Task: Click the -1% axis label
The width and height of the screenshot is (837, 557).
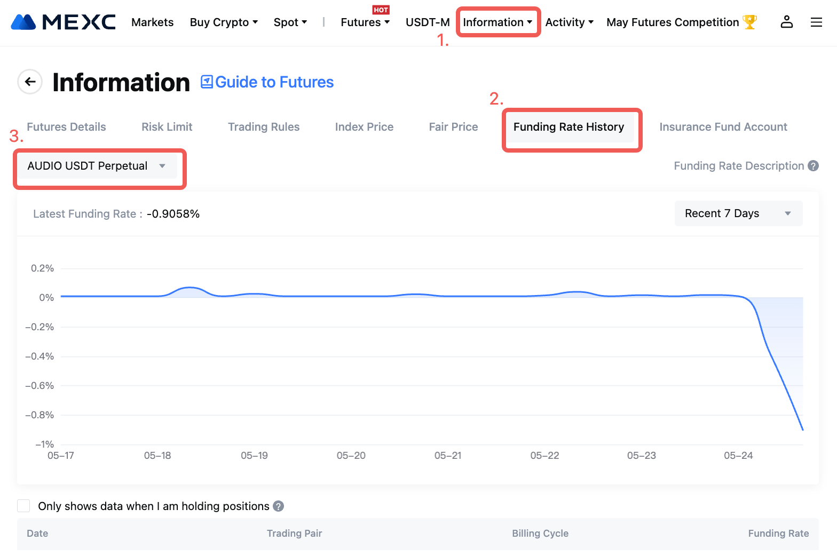Action: coord(45,444)
